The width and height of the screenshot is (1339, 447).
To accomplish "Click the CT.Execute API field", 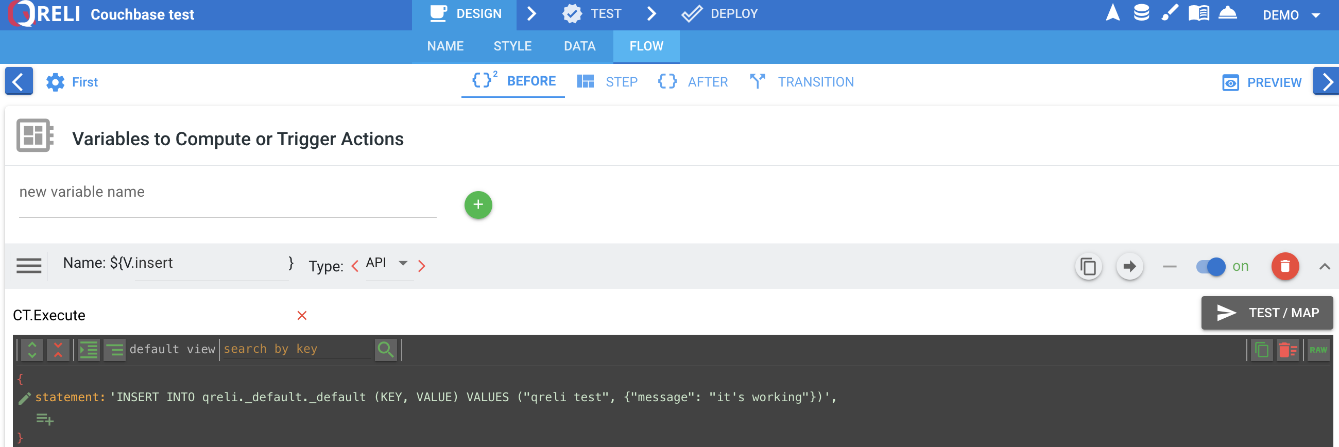I will click(x=151, y=316).
